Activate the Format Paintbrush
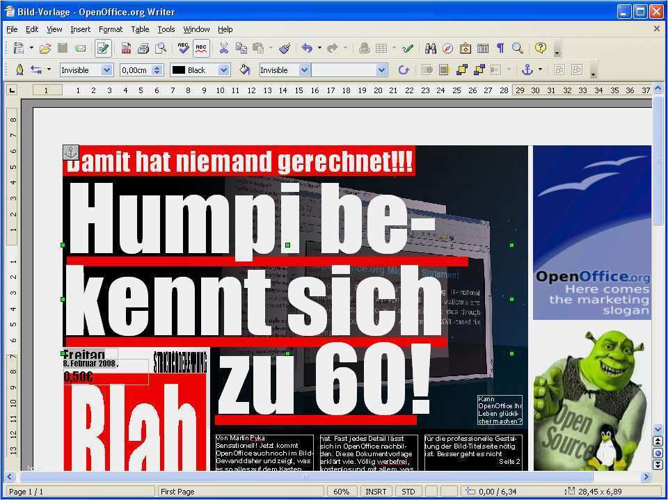The width and height of the screenshot is (668, 500). tap(285, 48)
